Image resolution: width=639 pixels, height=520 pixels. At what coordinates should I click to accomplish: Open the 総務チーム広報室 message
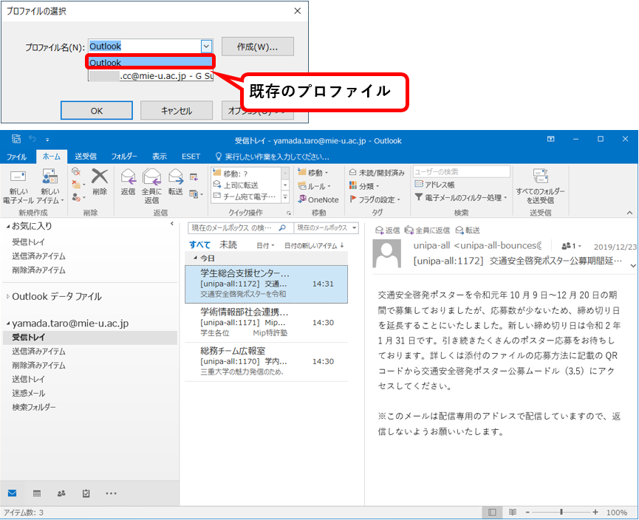click(266, 361)
